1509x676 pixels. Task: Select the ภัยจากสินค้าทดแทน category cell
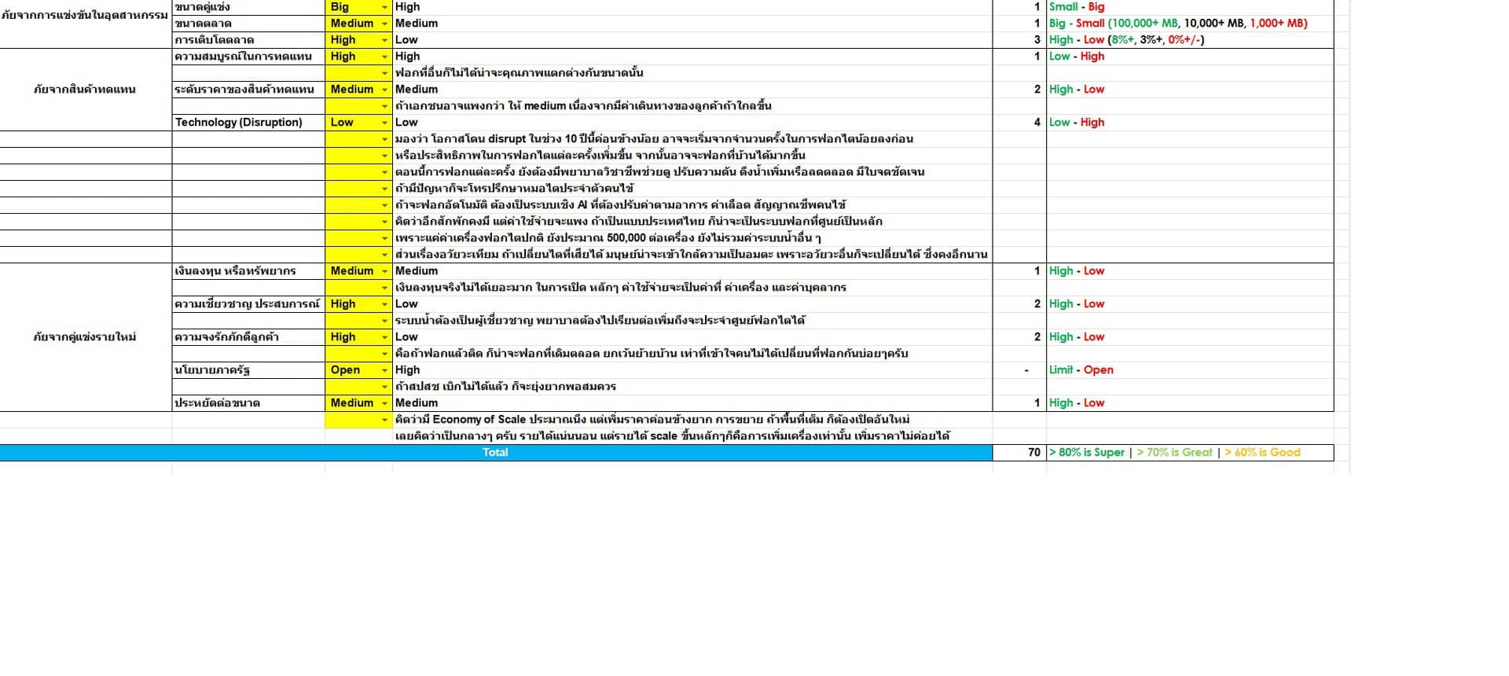point(85,90)
